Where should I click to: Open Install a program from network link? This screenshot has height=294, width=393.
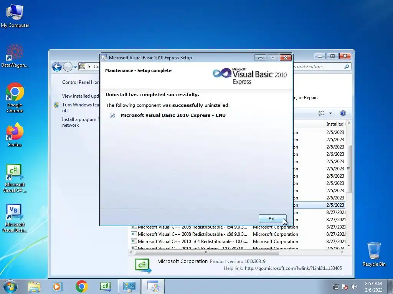pyautogui.click(x=81, y=122)
